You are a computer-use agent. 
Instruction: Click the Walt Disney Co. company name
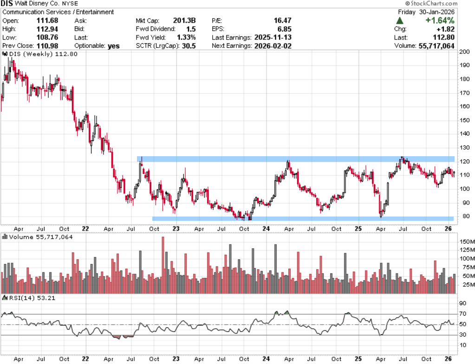tap(37, 4)
